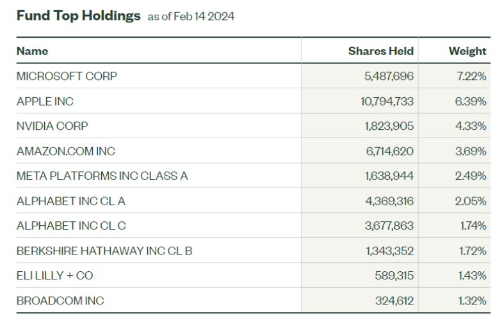Click Nvidia's shares held value 1,823,905
This screenshot has height=323, width=495.
coord(389,126)
